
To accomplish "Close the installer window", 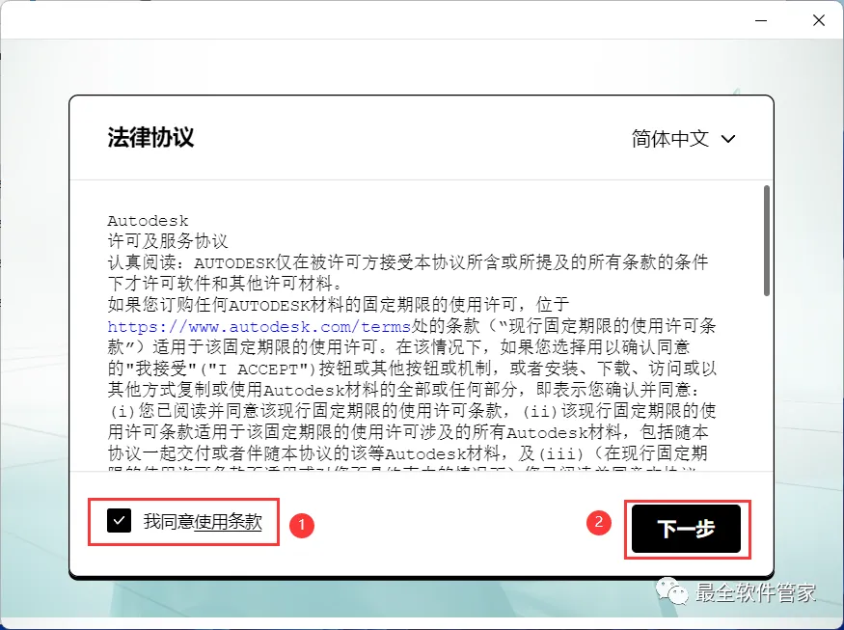I will (819, 20).
